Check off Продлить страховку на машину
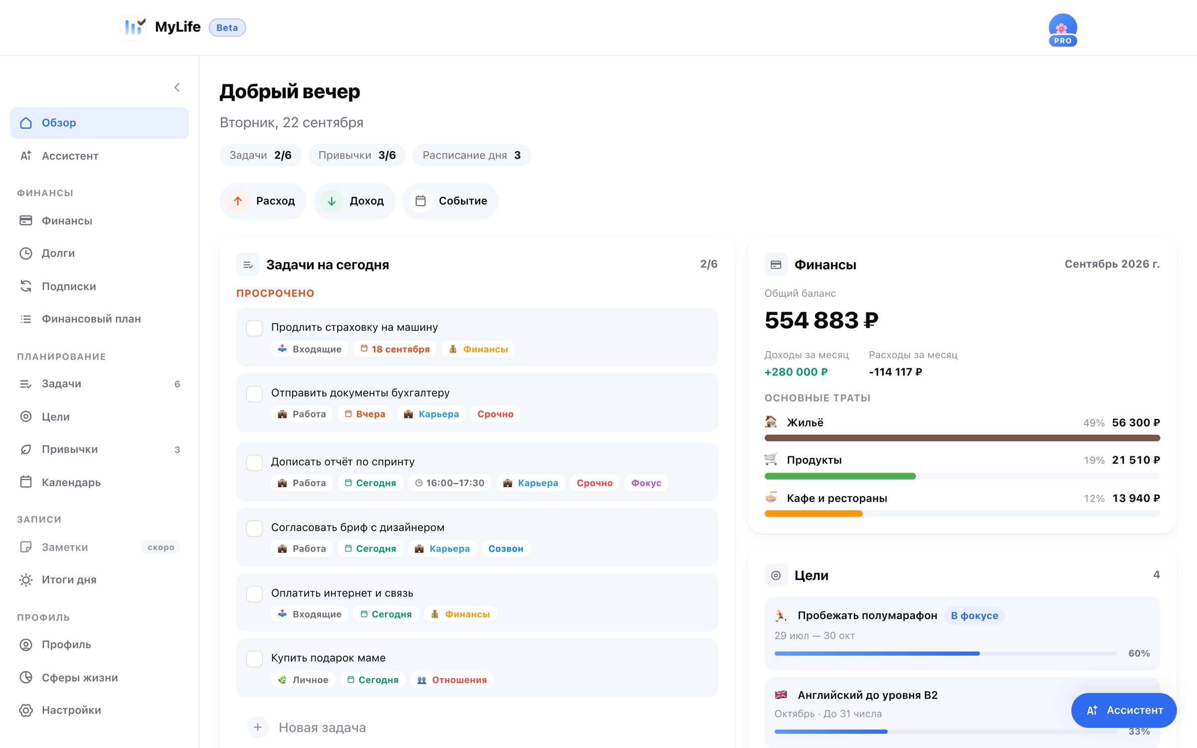This screenshot has height=748, width=1197. tap(254, 328)
